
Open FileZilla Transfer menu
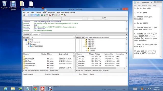pos(38,12)
